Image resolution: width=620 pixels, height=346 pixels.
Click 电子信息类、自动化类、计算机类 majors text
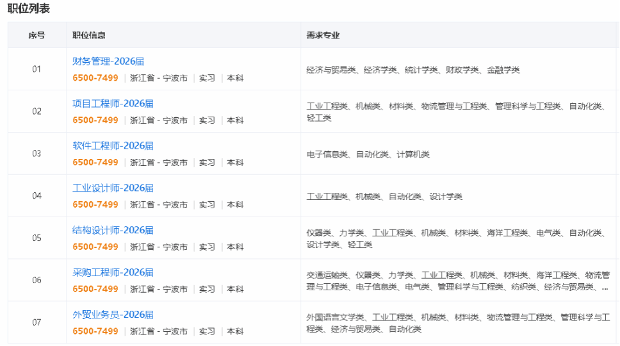tap(368, 154)
